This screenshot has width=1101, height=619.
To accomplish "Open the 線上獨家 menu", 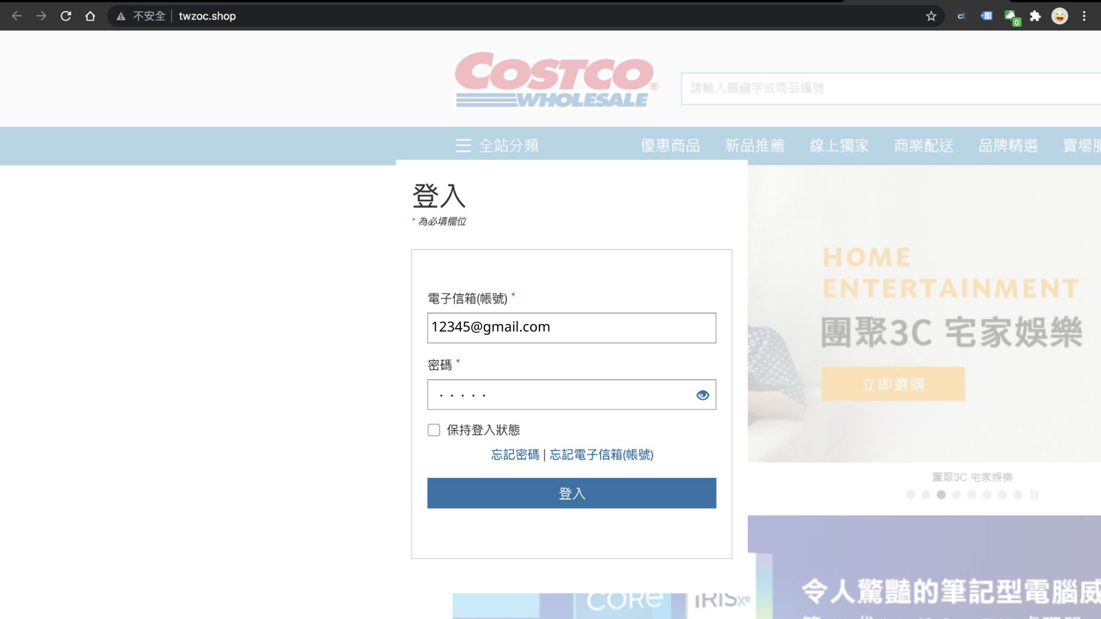I will tap(840, 145).
